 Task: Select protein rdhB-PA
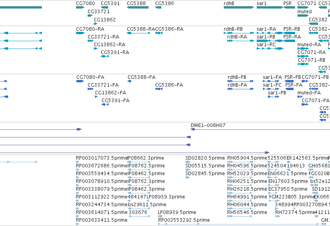[237, 85]
